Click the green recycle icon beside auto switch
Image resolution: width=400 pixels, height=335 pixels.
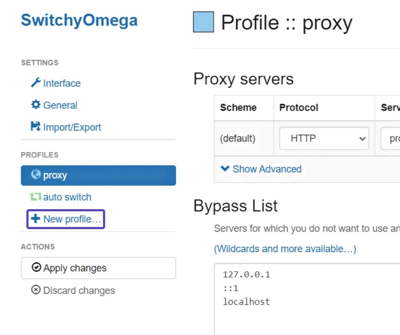pos(37,197)
